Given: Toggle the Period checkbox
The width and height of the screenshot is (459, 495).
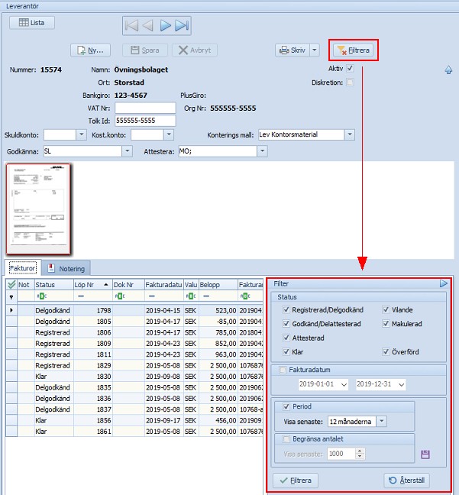Looking at the screenshot, I should [x=286, y=406].
